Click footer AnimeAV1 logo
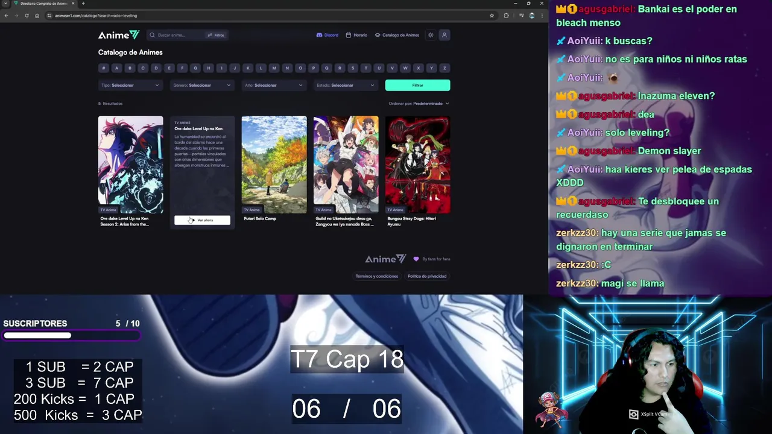This screenshot has height=434, width=772. click(385, 259)
